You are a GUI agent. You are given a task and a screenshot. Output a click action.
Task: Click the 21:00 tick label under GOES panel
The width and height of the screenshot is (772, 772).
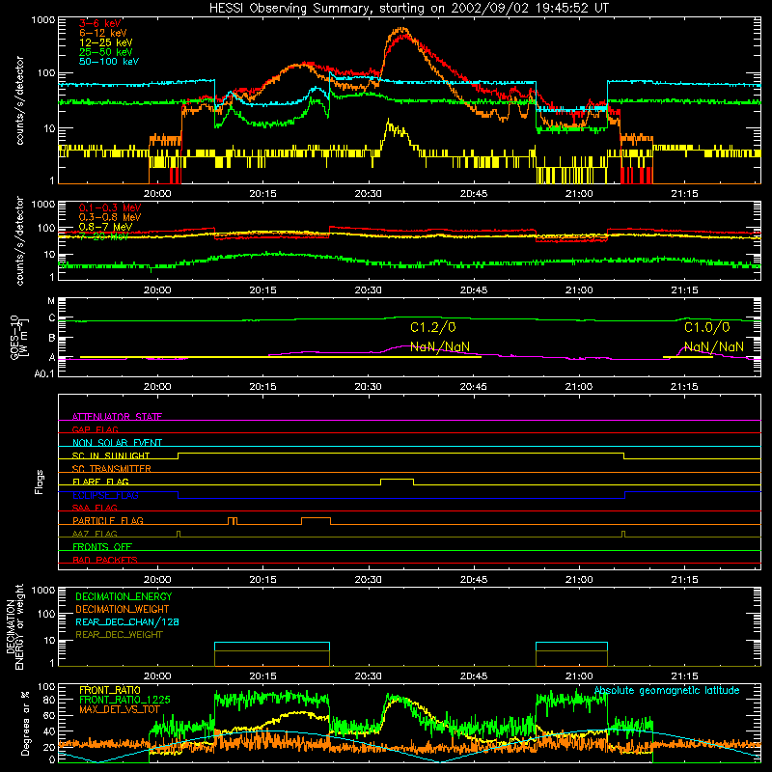pos(579,387)
